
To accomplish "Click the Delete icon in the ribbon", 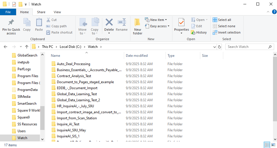I will [109, 25].
